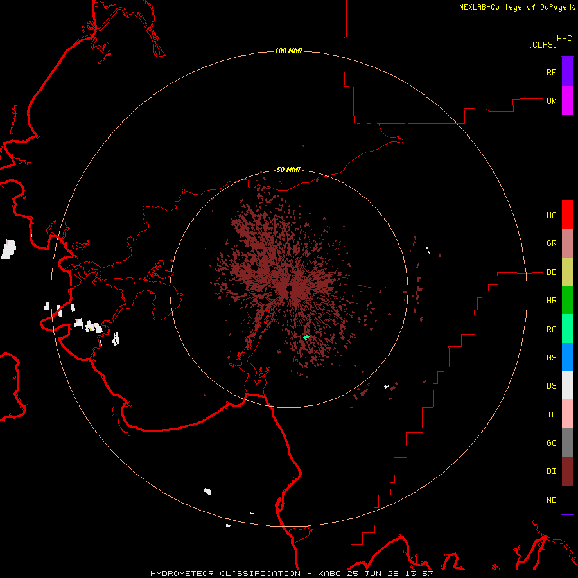Click the RF purple legend swatch

(567, 72)
